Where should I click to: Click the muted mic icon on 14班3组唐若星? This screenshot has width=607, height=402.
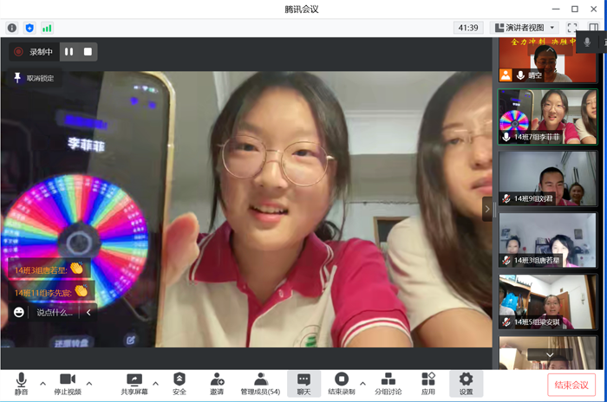pyautogui.click(x=506, y=260)
